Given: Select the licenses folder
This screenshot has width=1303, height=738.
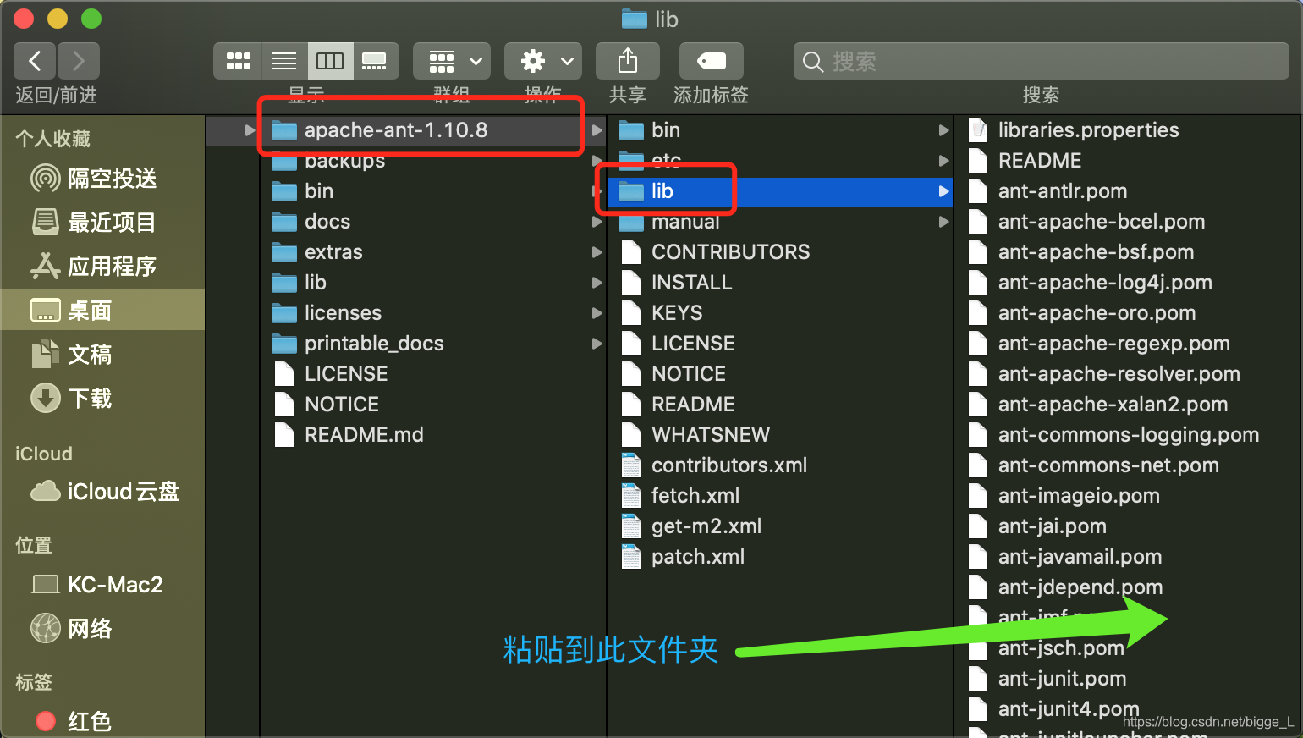Looking at the screenshot, I should tap(433, 313).
